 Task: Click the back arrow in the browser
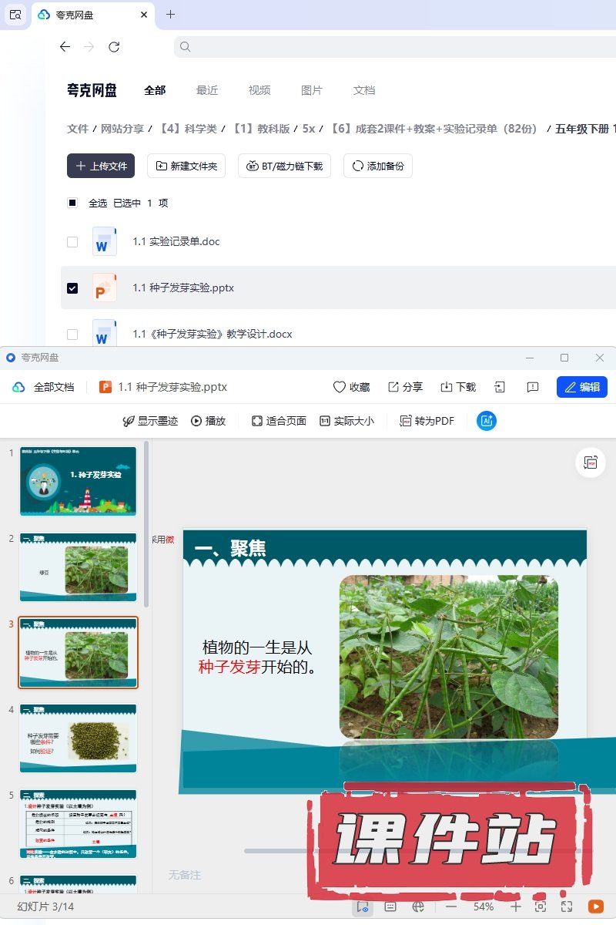point(65,47)
